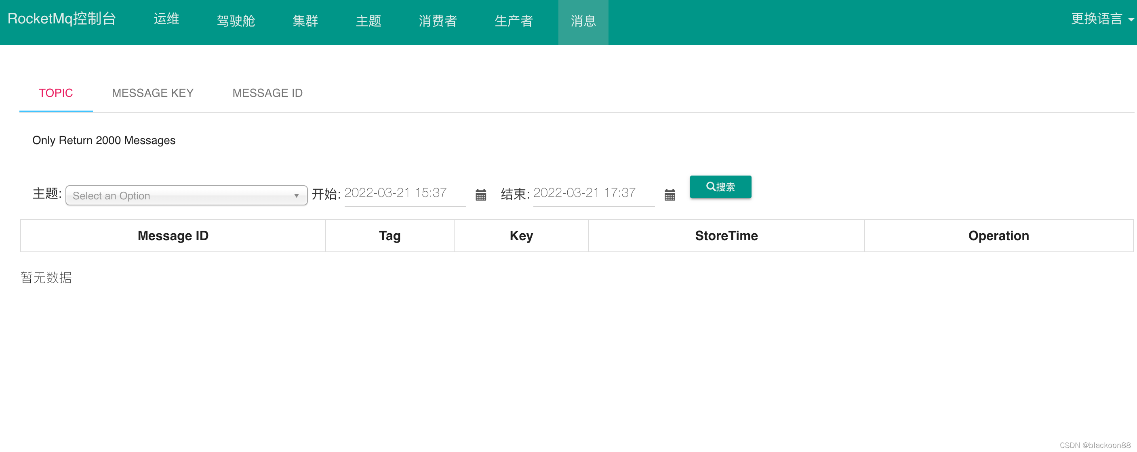The image size is (1137, 452).
Task: Open the 运维 menu in navbar
Action: [x=166, y=19]
